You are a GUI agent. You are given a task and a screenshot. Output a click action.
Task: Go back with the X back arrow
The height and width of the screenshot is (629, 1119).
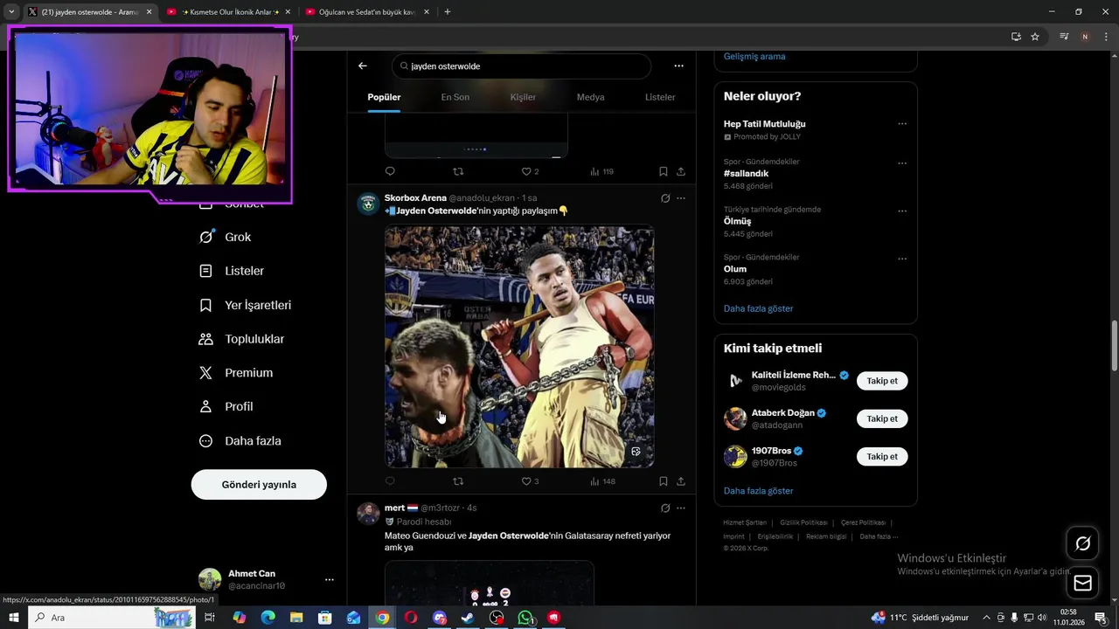[x=363, y=66]
